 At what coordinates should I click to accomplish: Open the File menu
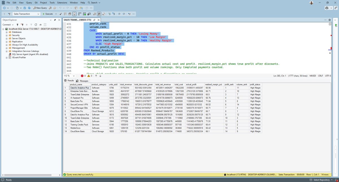coord(8,3)
